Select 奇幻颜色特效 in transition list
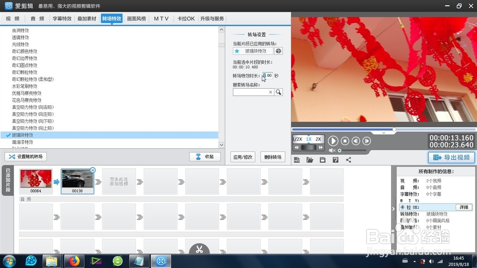Viewport: 477px width, 268px height. click(25, 52)
